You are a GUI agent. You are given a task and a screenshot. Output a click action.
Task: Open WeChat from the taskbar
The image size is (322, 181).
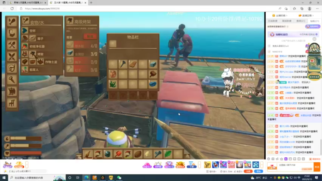pos(119,178)
